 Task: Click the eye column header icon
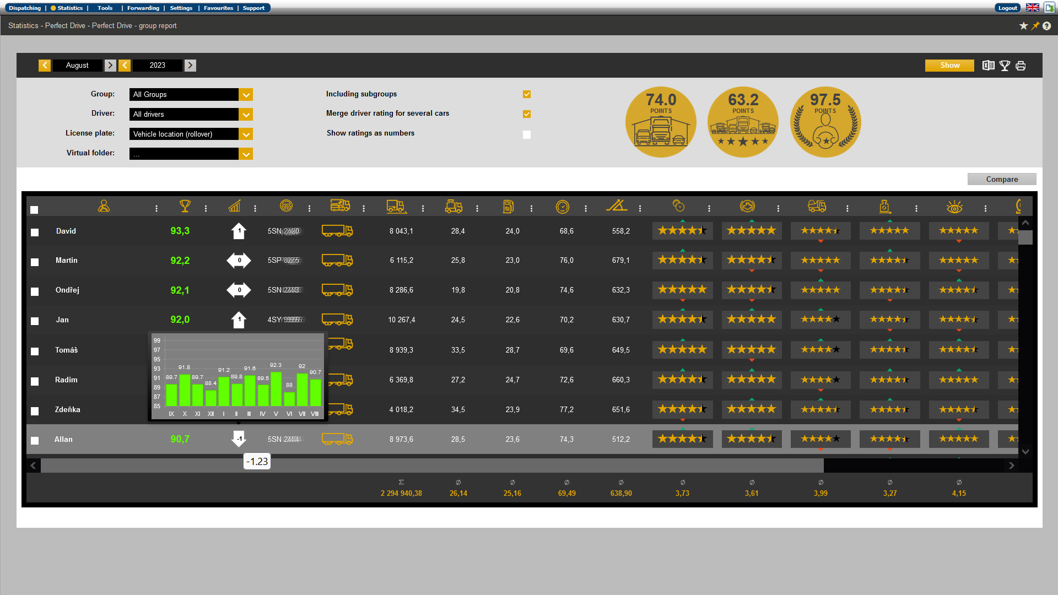click(x=954, y=207)
